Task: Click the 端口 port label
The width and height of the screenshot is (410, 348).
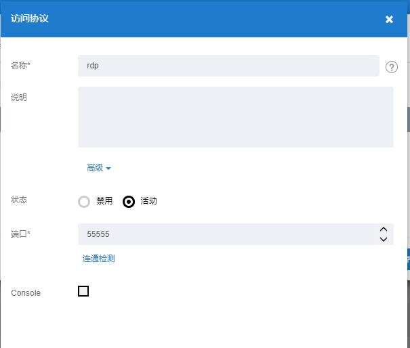Action: pos(21,234)
